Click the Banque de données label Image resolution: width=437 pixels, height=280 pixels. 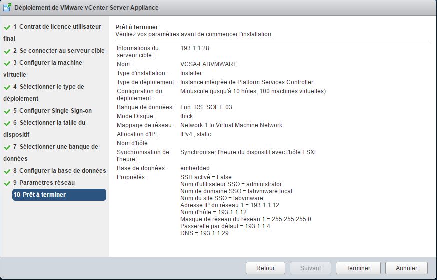point(146,107)
